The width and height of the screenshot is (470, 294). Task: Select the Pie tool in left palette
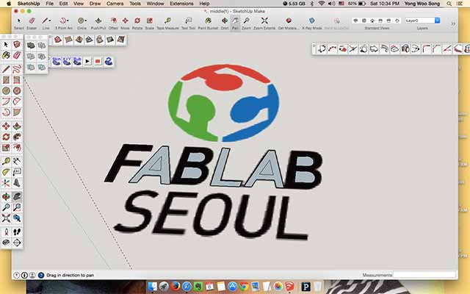point(17,112)
